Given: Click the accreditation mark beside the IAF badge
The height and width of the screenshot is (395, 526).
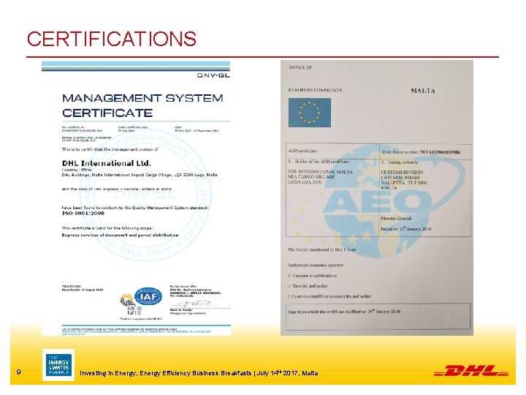Looking at the screenshot, I should click(129, 304).
